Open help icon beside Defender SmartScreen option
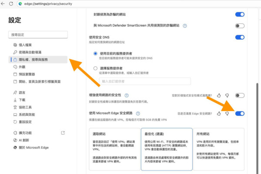 point(185,26)
